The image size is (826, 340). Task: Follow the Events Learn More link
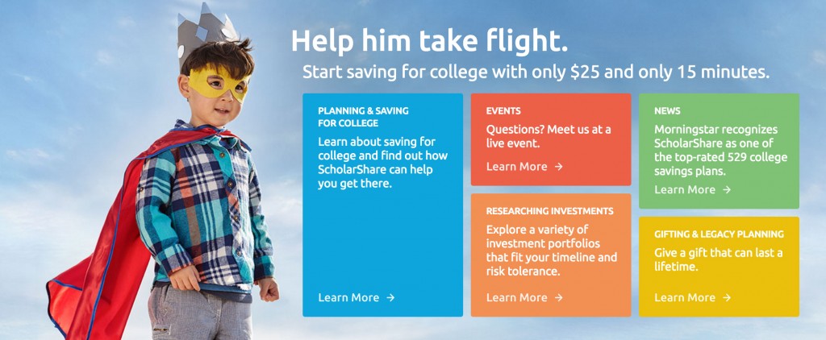pos(516,167)
